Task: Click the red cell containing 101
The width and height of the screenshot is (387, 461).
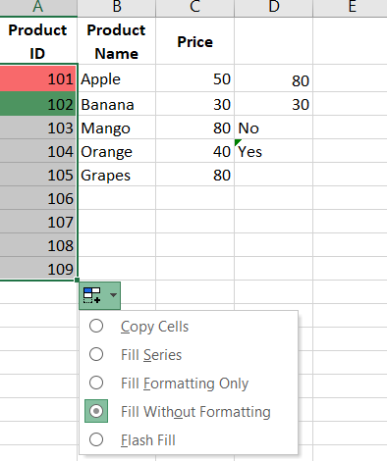Action: [38, 78]
